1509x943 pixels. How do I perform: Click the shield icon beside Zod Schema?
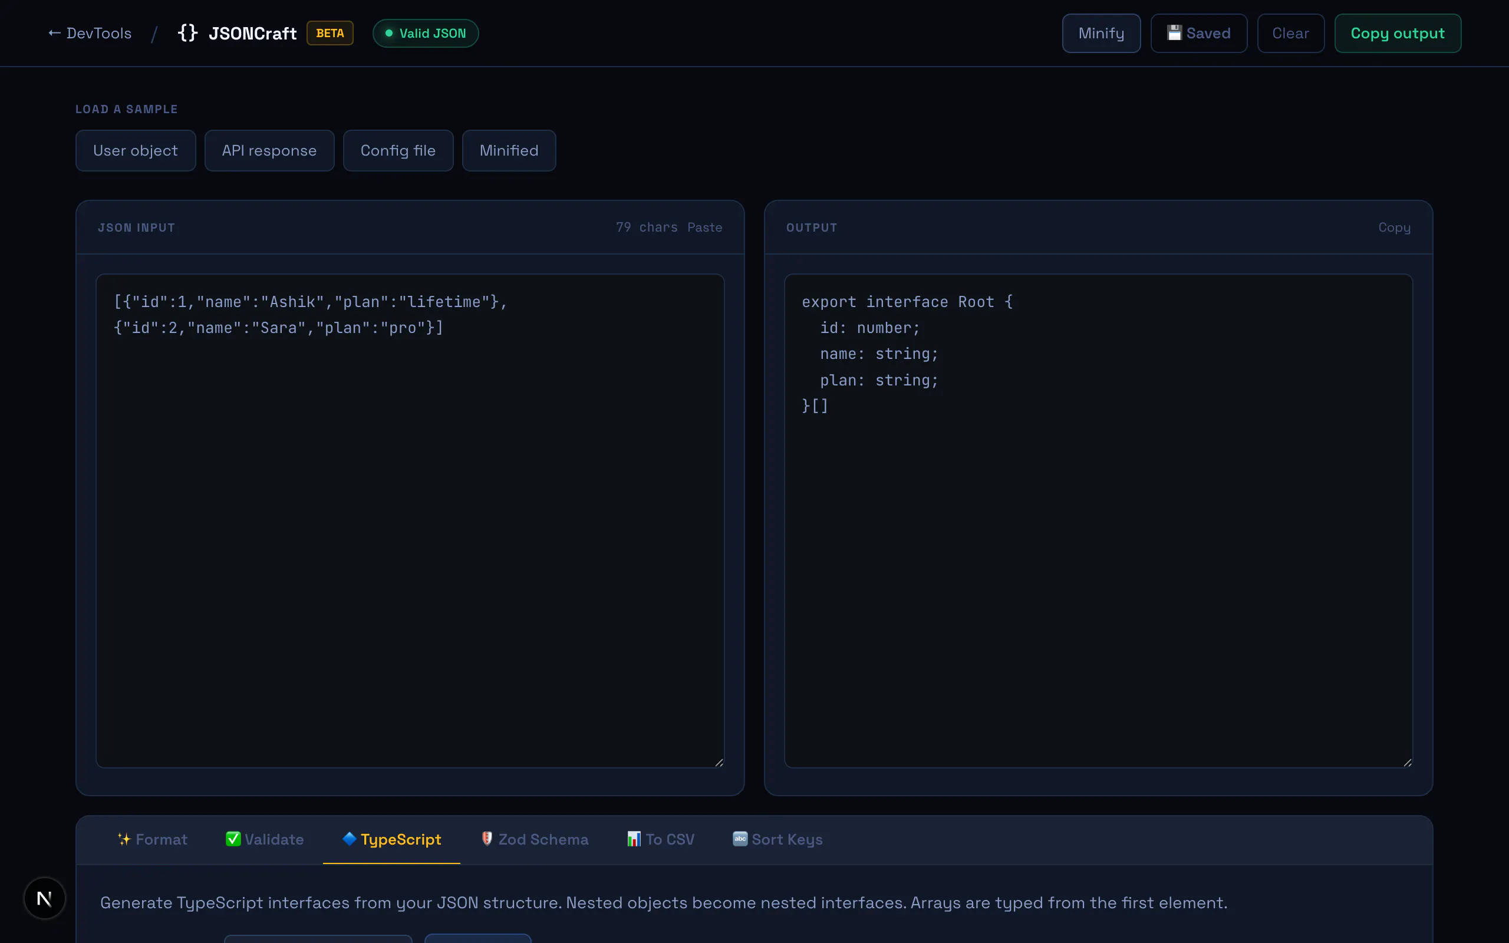tap(487, 839)
